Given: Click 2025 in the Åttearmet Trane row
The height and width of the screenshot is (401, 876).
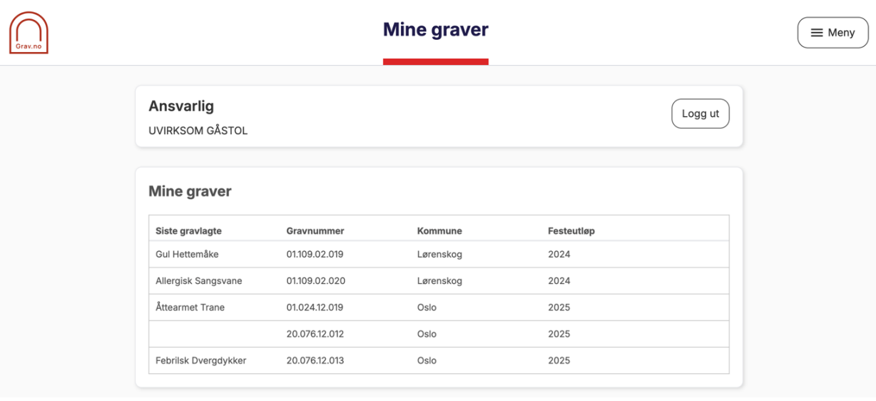Looking at the screenshot, I should 559,308.
